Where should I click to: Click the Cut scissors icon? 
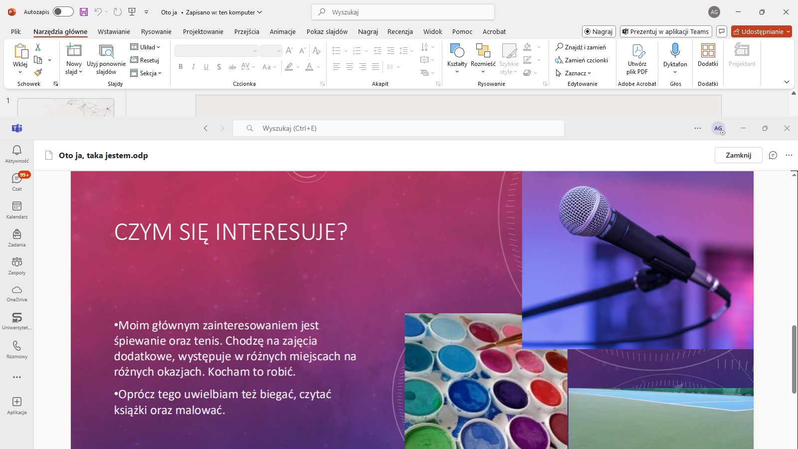(38, 47)
